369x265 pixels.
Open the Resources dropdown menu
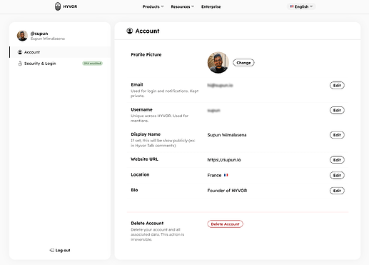click(183, 6)
